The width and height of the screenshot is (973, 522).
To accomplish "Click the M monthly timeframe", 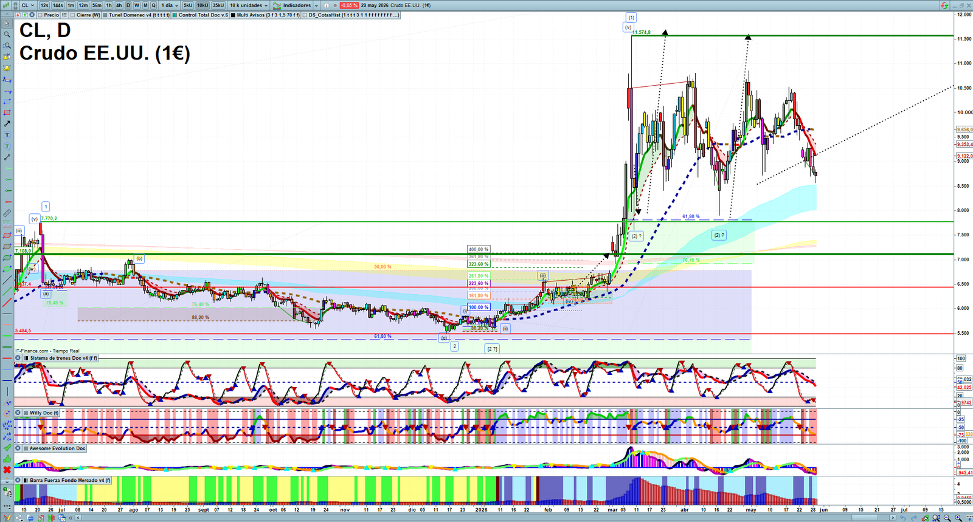I will pyautogui.click(x=145, y=5).
